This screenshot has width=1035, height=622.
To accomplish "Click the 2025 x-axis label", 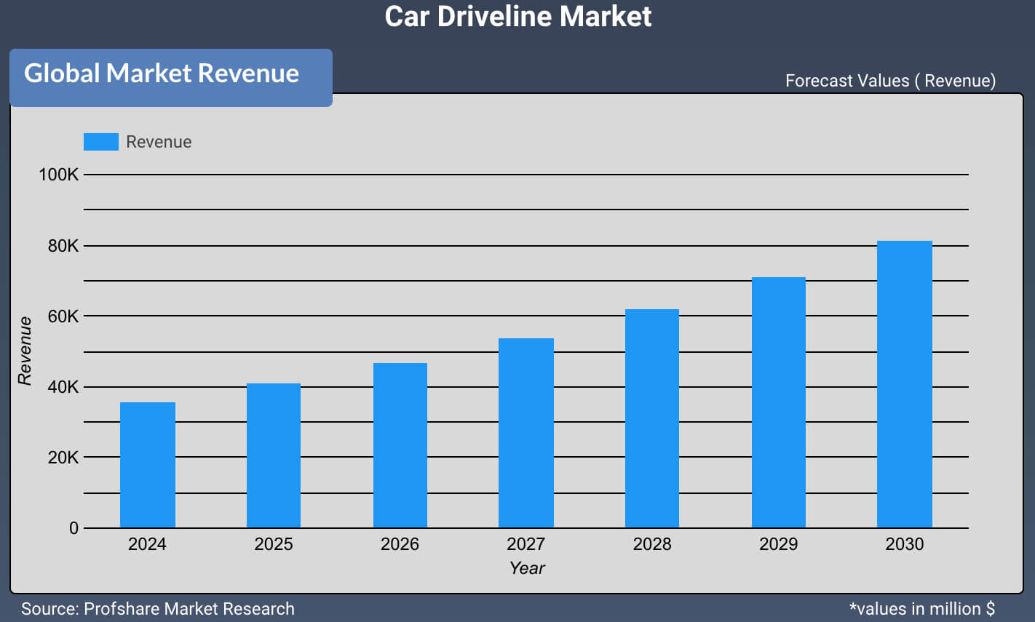I will [x=274, y=544].
